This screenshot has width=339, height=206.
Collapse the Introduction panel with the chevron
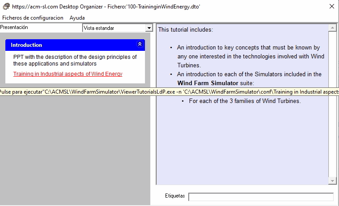[x=140, y=44]
